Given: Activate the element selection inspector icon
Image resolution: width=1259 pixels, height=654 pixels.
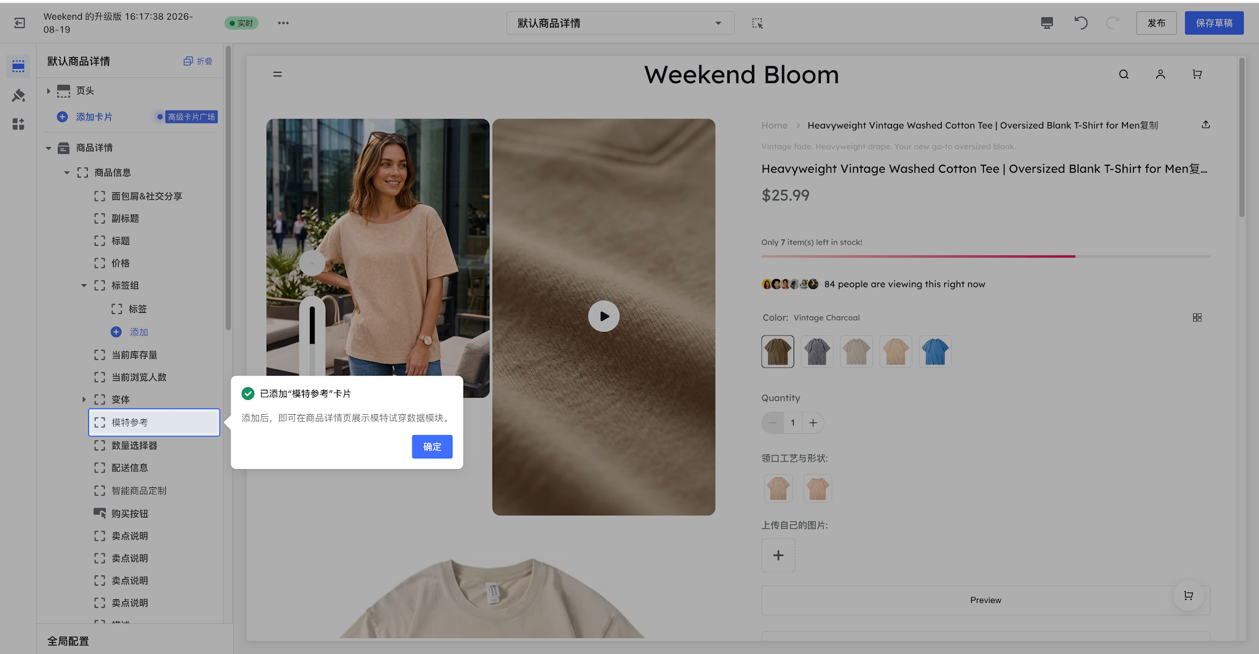Looking at the screenshot, I should pyautogui.click(x=757, y=23).
